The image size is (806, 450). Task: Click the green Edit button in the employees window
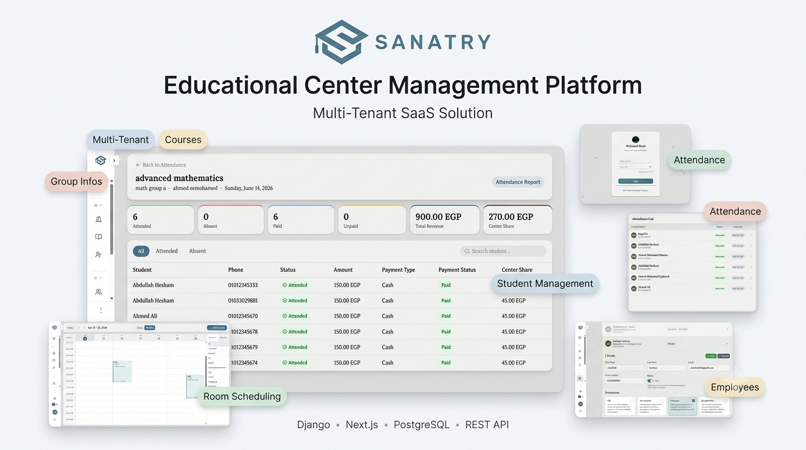click(711, 356)
